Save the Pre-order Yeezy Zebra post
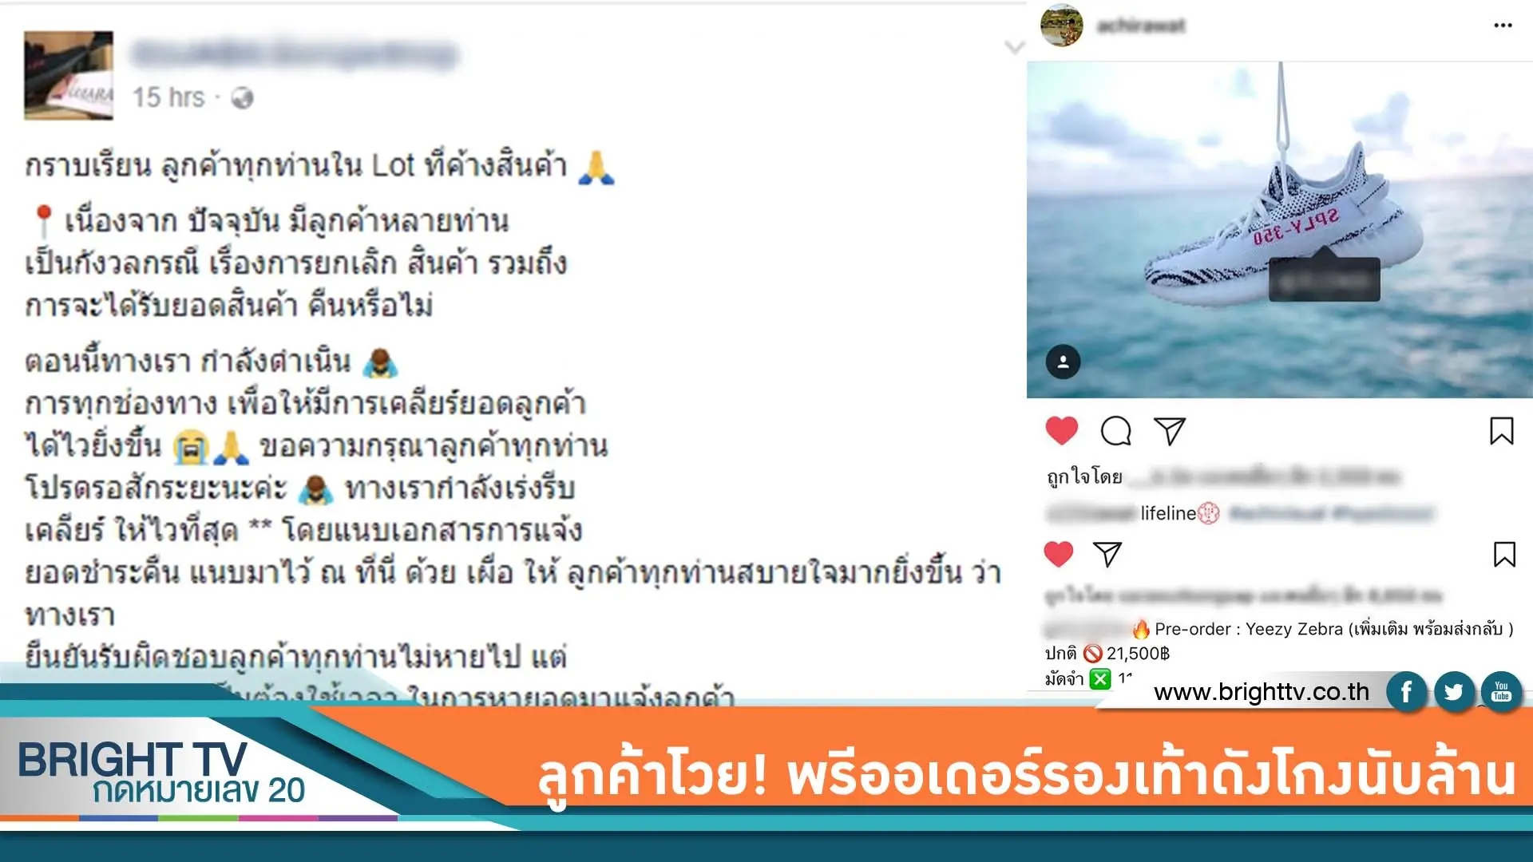Screen dimensions: 1533x862 click(x=1504, y=554)
